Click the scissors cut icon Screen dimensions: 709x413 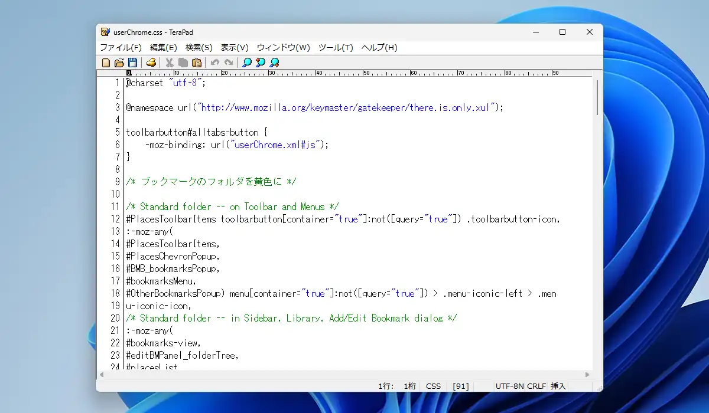(x=170, y=63)
